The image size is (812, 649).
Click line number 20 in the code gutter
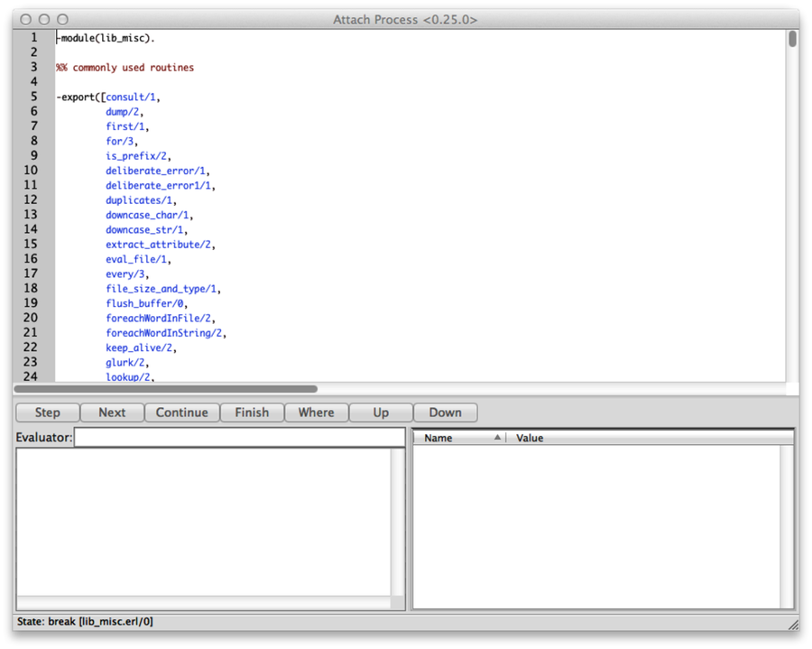tap(31, 318)
